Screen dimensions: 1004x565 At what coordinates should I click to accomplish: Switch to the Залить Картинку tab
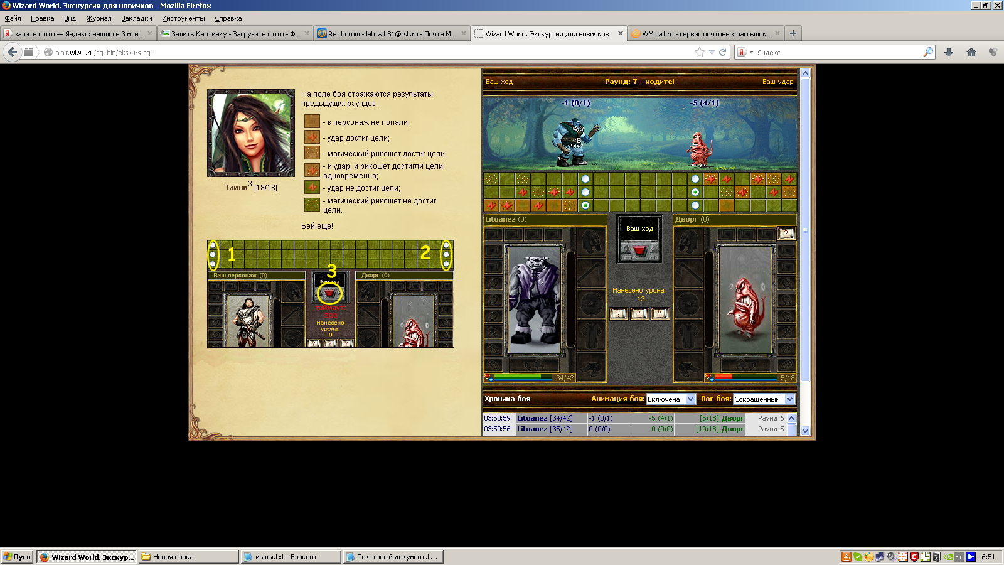(235, 34)
